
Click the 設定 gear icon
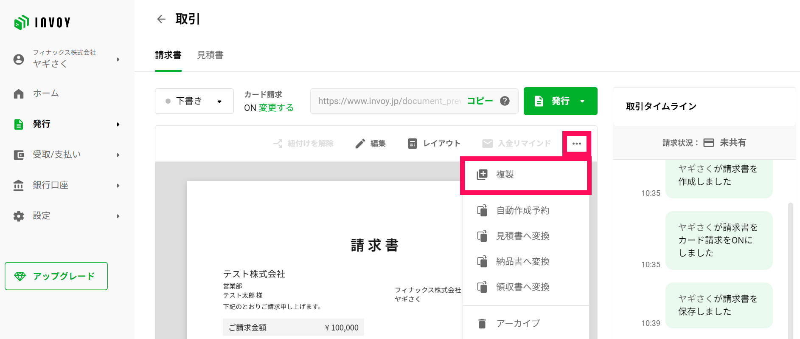[x=19, y=216]
